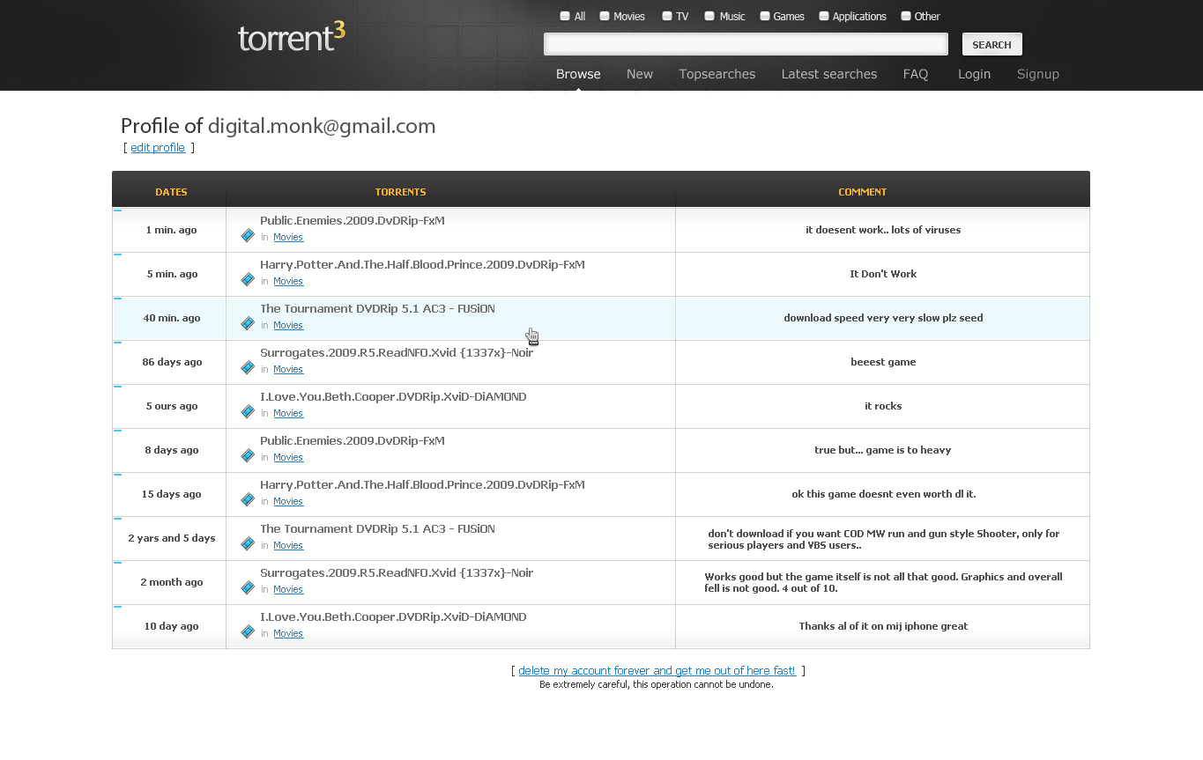Click the torrent icon next to Harry.Potter Half Blood Prince

(247, 279)
